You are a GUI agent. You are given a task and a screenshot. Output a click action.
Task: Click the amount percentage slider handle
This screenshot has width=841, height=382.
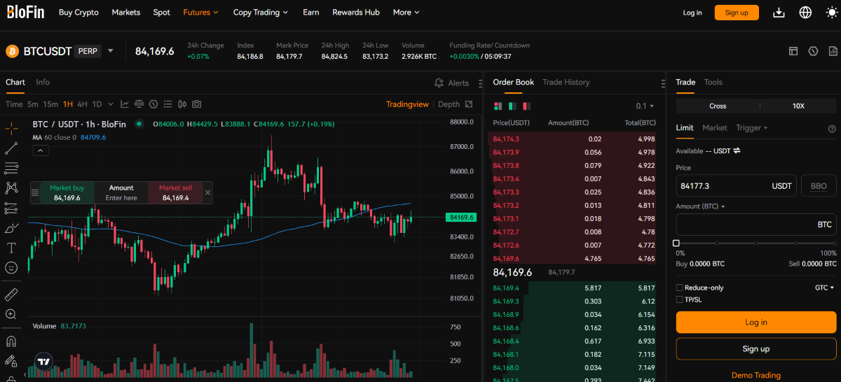pyautogui.click(x=676, y=243)
